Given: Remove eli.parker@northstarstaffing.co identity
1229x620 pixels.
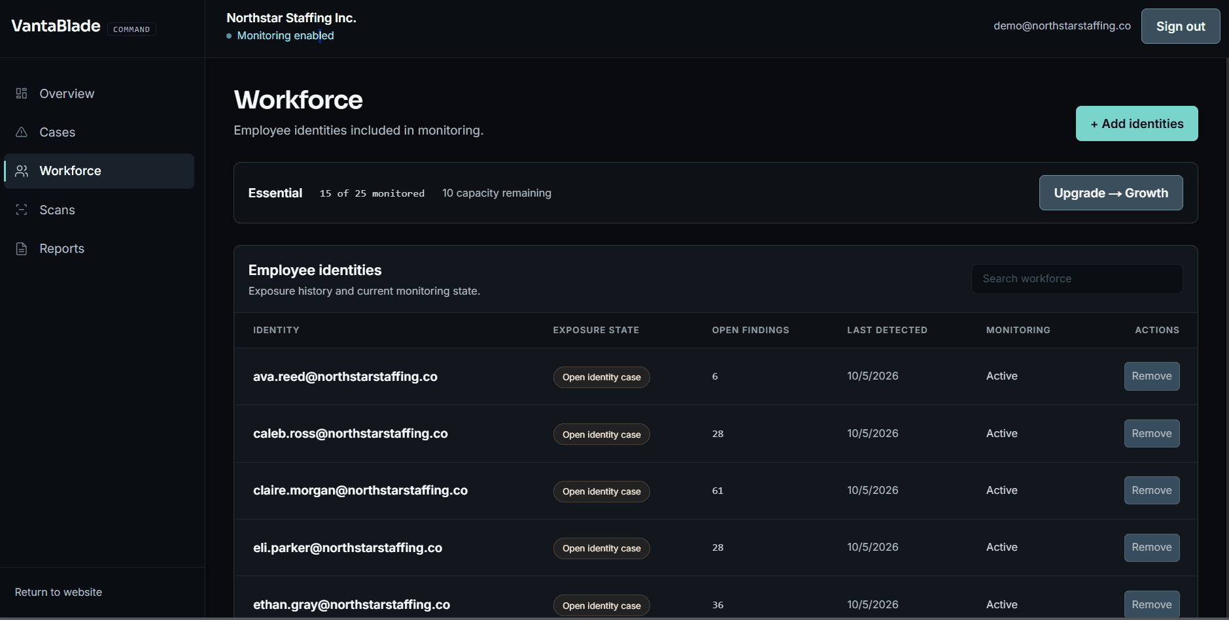Looking at the screenshot, I should pyautogui.click(x=1152, y=547).
